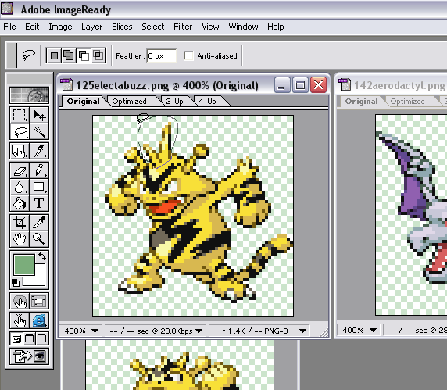Open the Image menu
Viewport: 447px width, 390px height.
[60, 27]
